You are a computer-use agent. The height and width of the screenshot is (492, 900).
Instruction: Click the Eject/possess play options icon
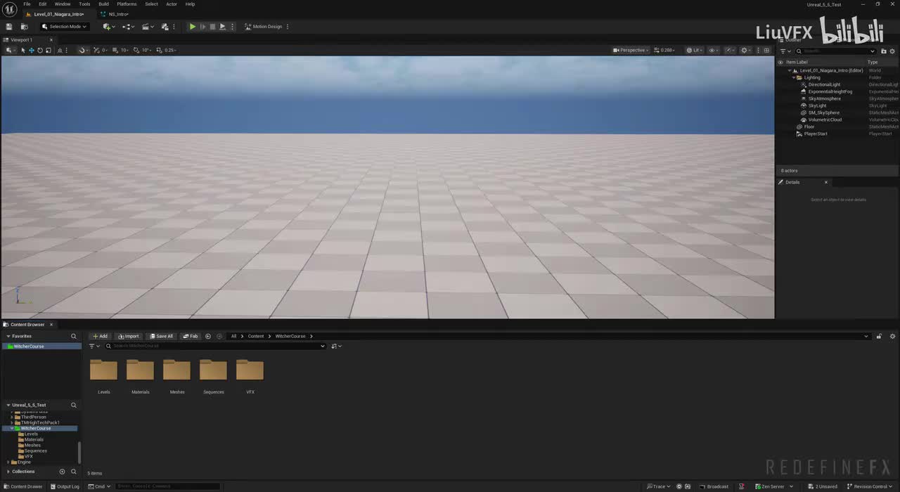coord(222,27)
